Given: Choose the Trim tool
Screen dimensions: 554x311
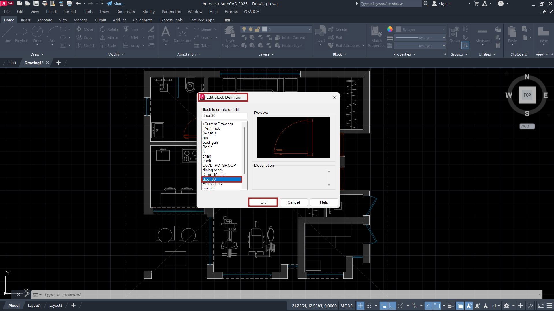Looking at the screenshot, I should pos(131,29).
